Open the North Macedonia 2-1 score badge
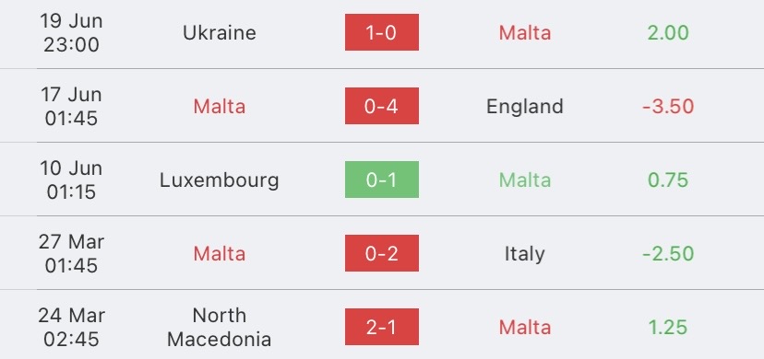764x359 pixels. 381,327
